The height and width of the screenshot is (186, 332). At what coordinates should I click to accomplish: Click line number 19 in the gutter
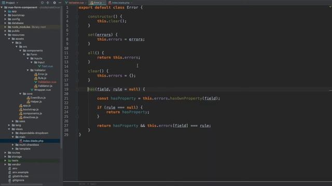click(x=66, y=89)
